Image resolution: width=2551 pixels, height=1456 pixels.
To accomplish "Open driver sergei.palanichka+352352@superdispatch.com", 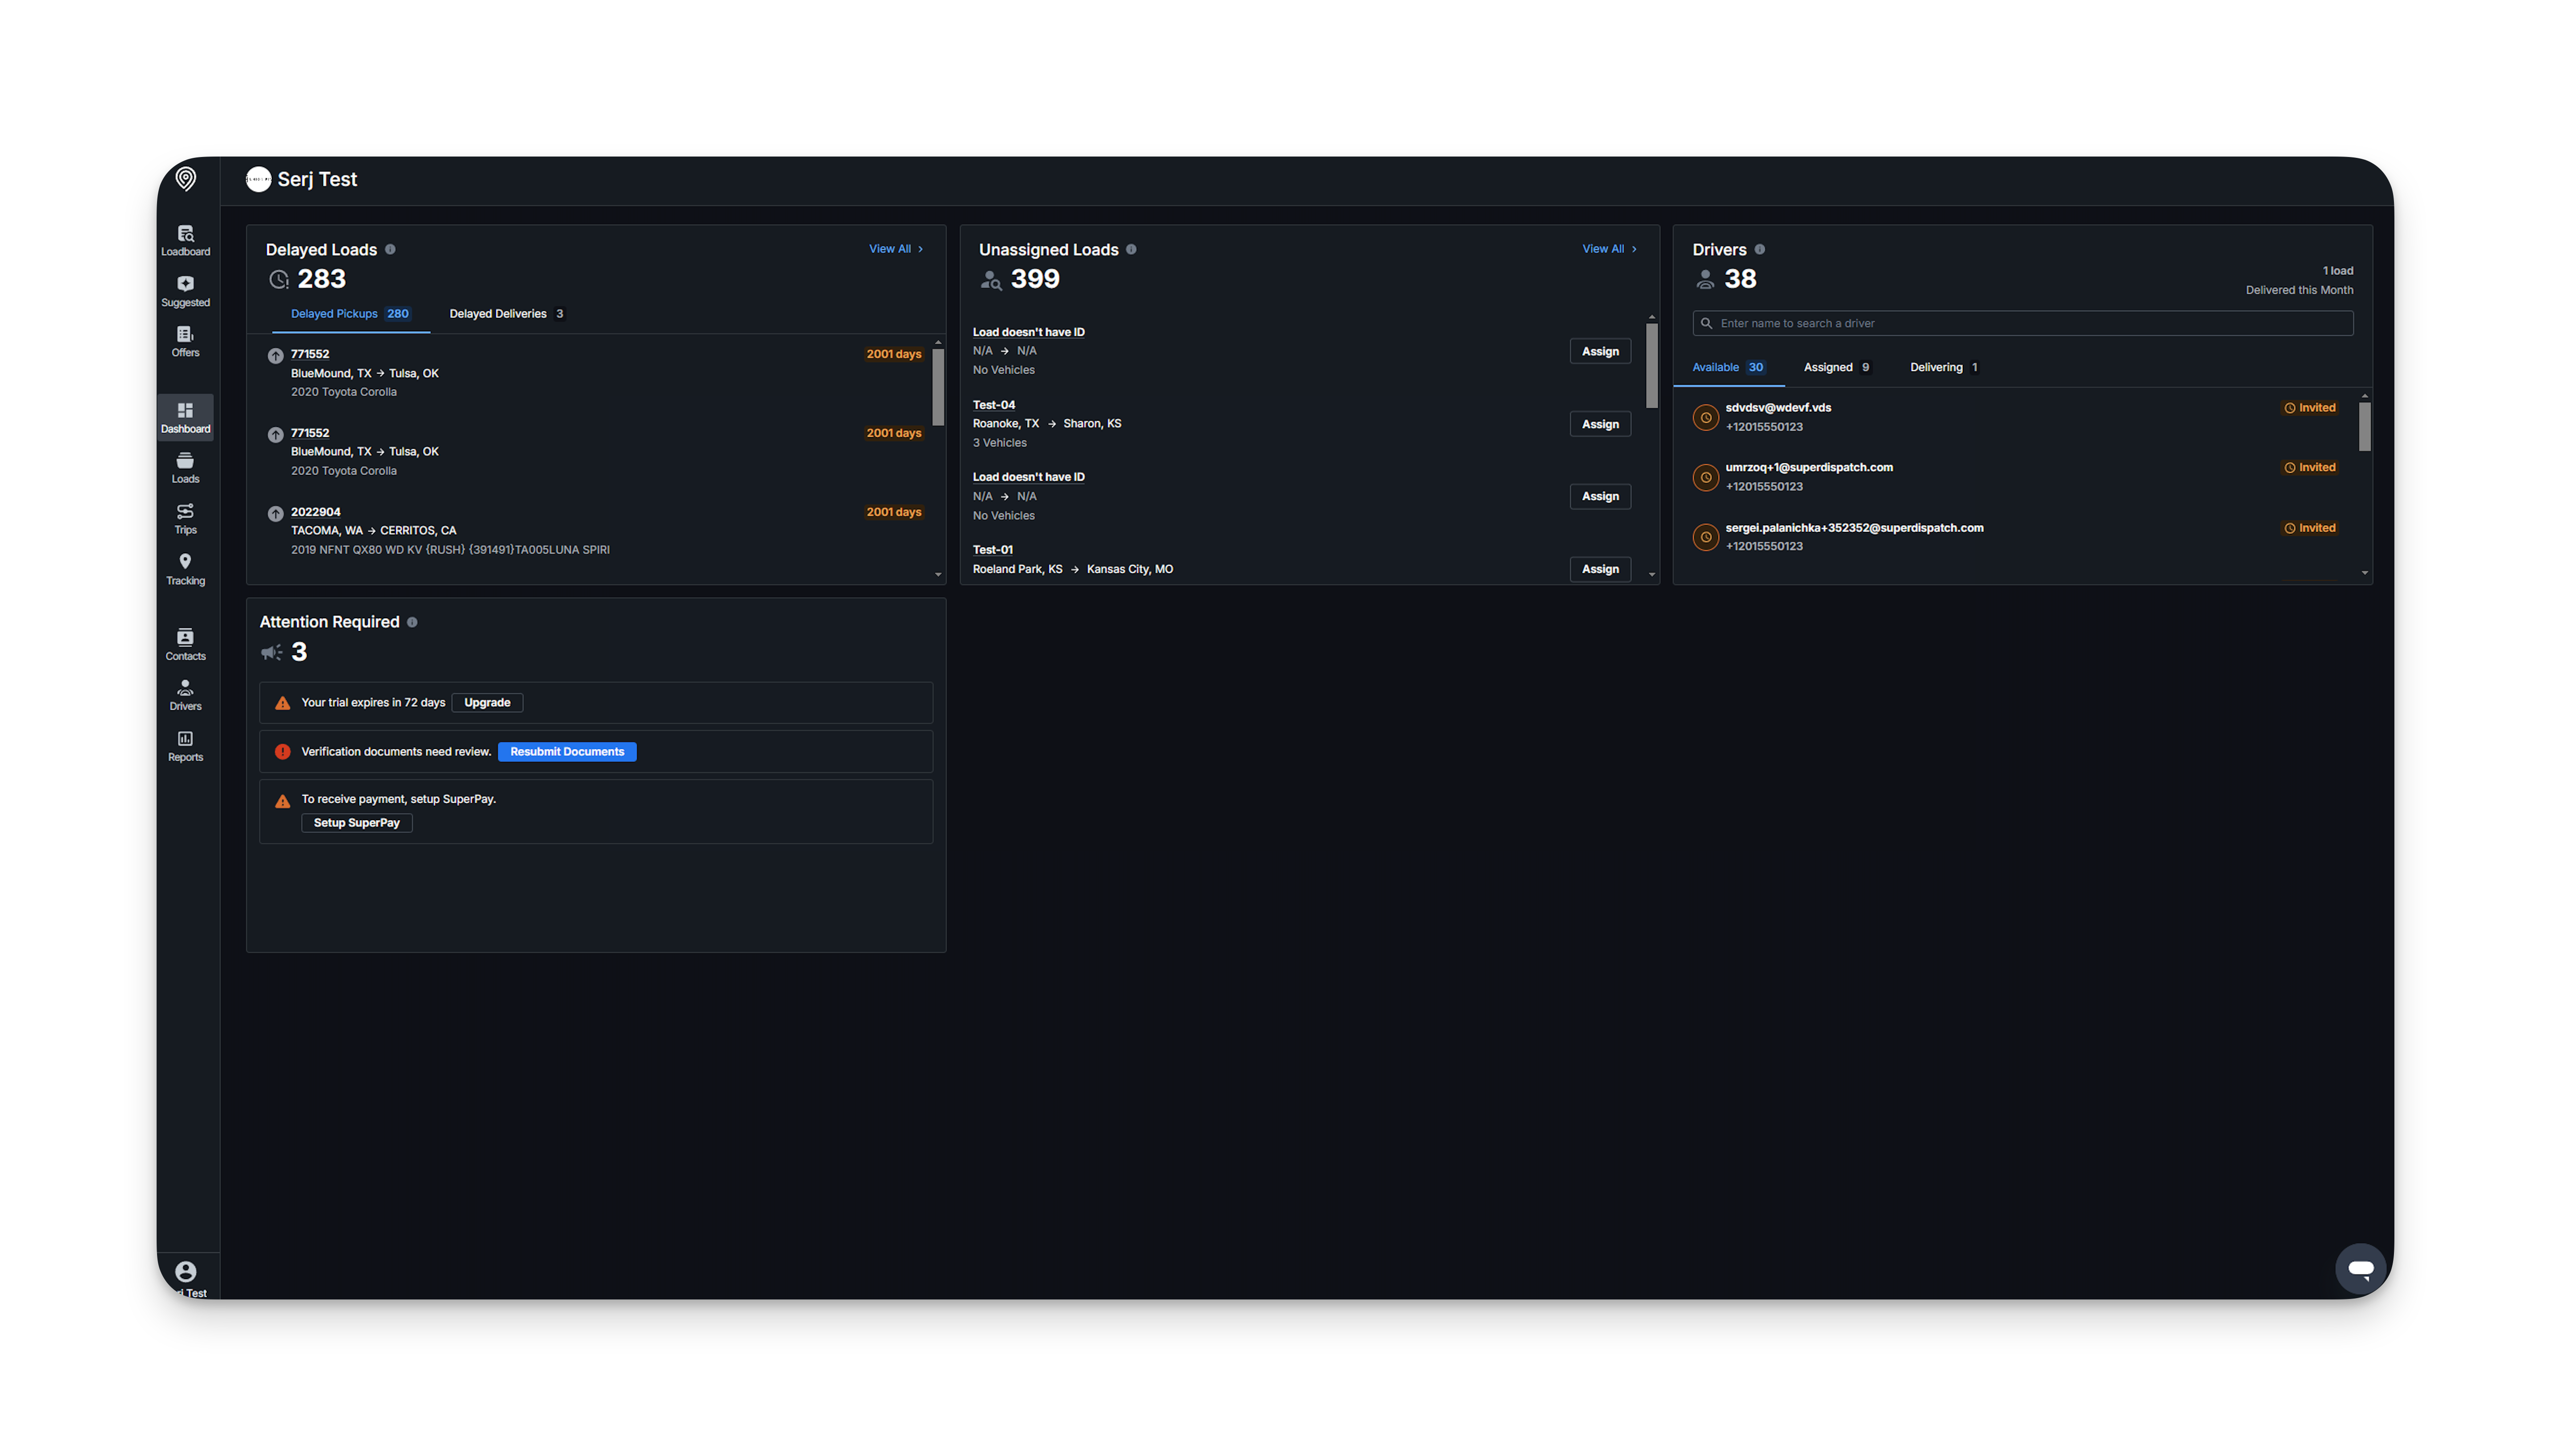I will tap(1854, 528).
